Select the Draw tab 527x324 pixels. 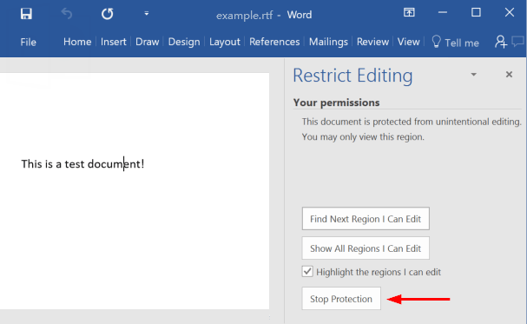tap(148, 42)
